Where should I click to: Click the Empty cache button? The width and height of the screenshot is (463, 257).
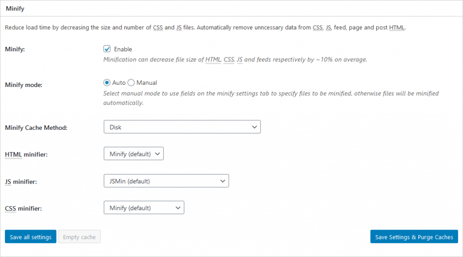pyautogui.click(x=79, y=237)
